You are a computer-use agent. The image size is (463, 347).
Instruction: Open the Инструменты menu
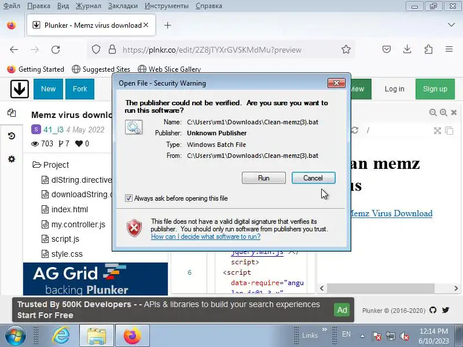167,6
